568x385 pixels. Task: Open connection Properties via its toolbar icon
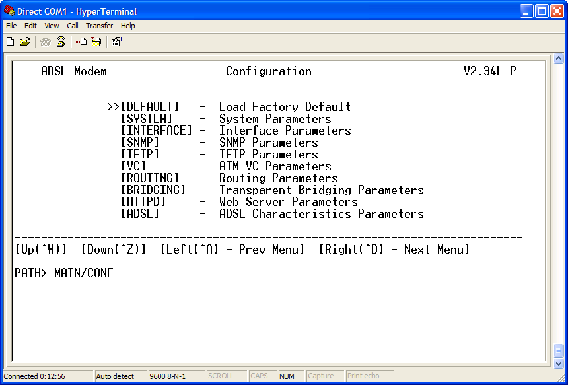tap(116, 41)
